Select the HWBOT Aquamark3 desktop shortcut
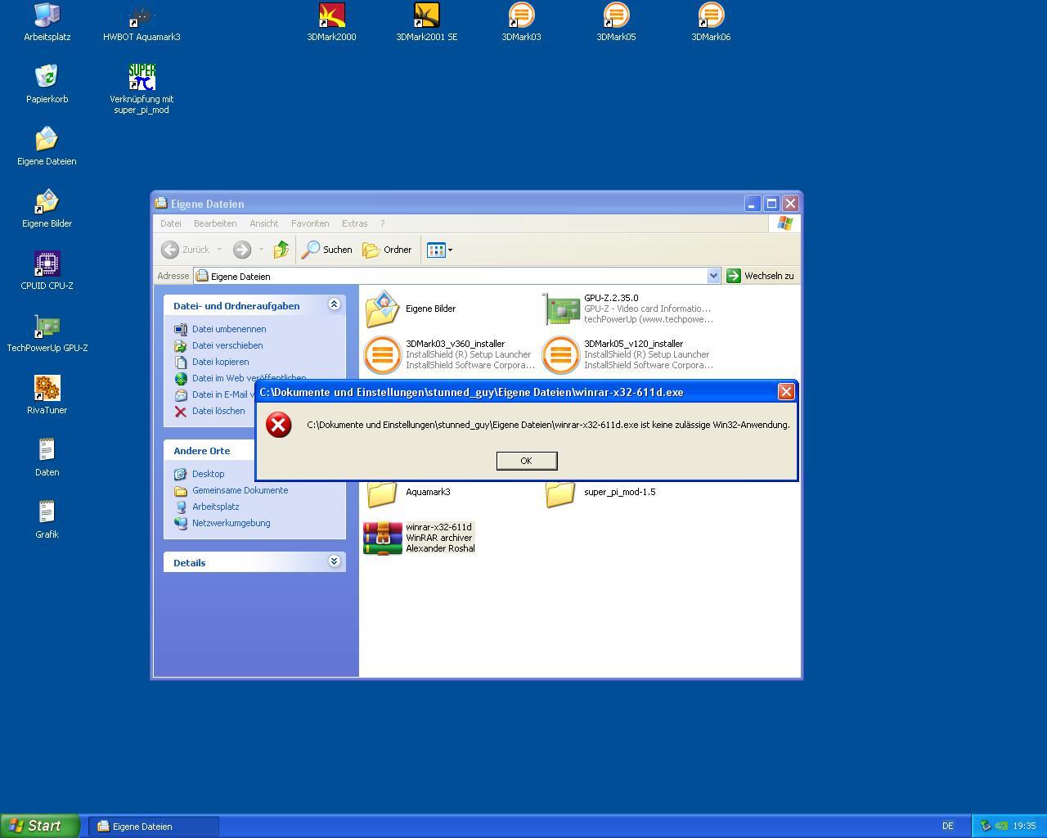The width and height of the screenshot is (1047, 838). tap(142, 22)
